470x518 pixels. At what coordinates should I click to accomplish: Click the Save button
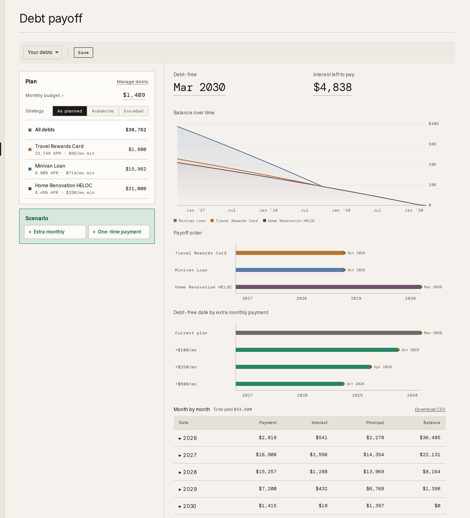pyautogui.click(x=84, y=53)
